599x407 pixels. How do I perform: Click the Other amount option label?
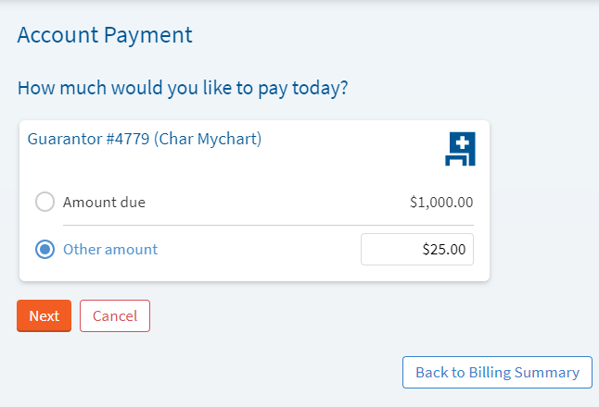click(x=110, y=250)
